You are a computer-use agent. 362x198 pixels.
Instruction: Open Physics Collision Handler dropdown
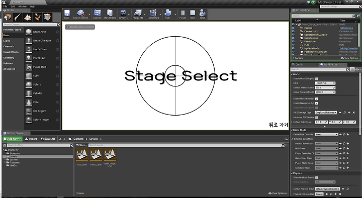319,194
